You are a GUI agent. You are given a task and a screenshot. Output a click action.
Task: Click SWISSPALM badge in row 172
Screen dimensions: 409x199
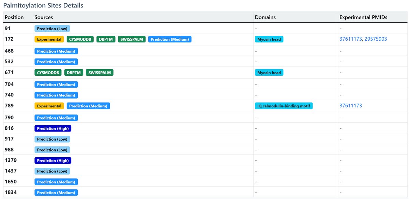click(x=132, y=39)
